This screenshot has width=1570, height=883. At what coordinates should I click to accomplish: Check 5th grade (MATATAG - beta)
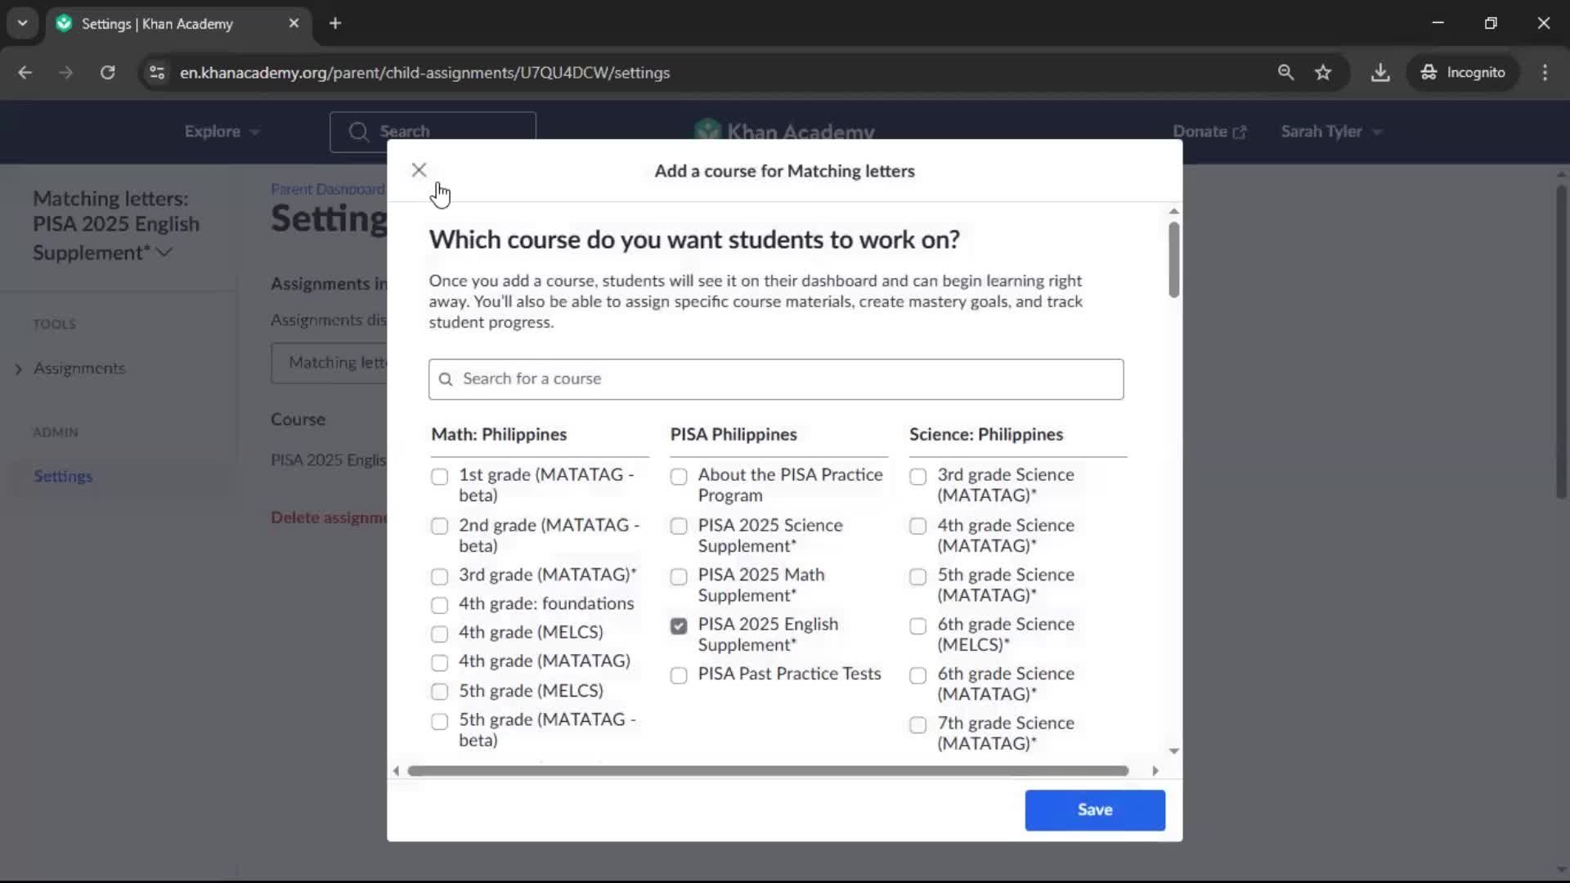click(439, 721)
